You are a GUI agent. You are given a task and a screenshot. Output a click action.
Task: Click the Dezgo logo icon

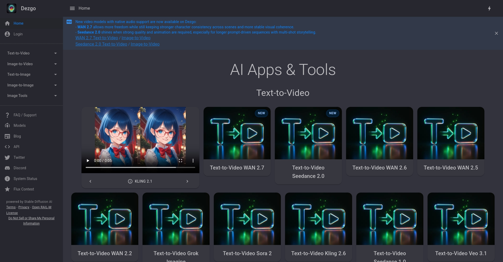[x=12, y=8]
